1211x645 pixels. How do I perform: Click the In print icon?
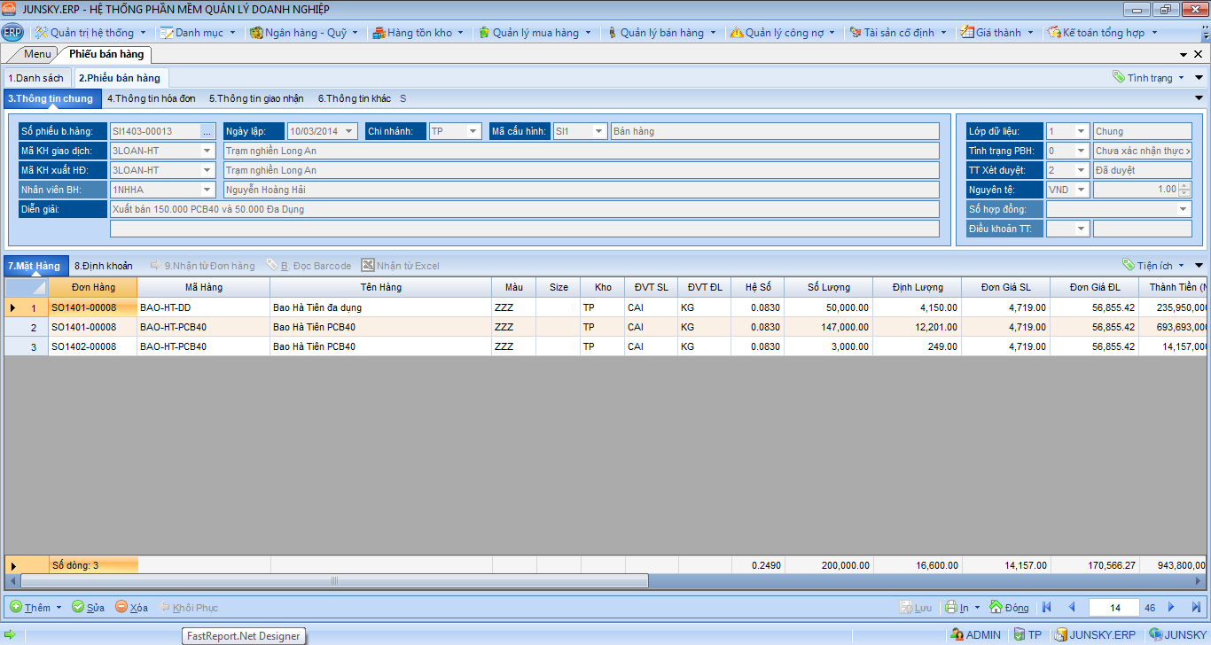951,607
